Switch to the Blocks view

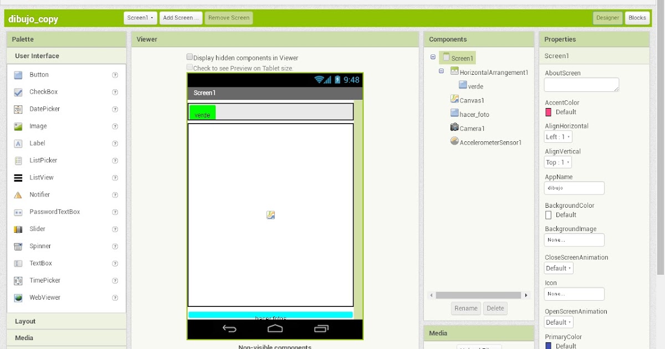(637, 17)
